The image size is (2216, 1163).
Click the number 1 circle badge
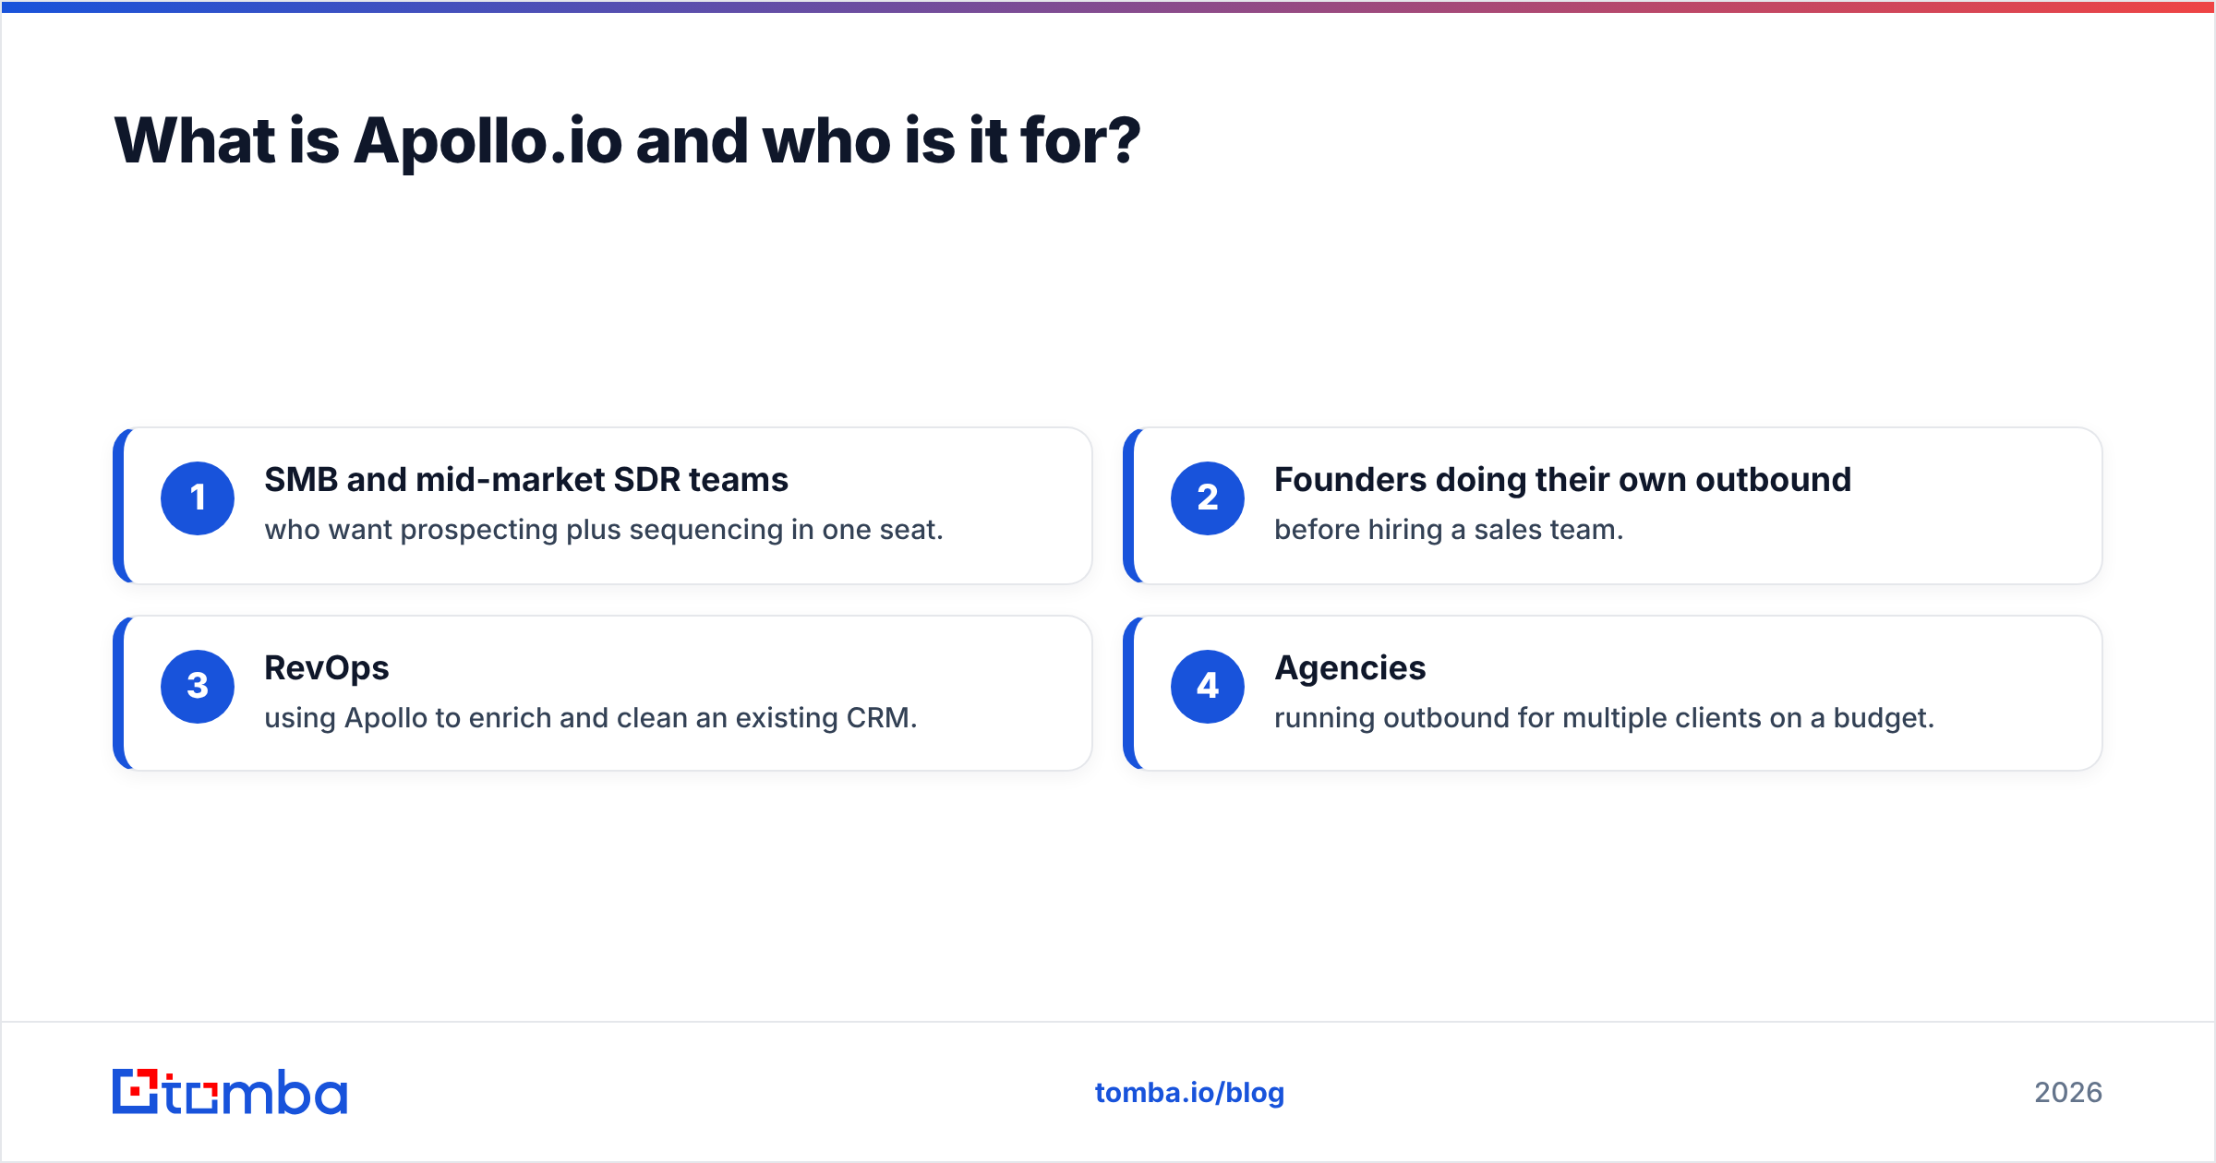[198, 498]
